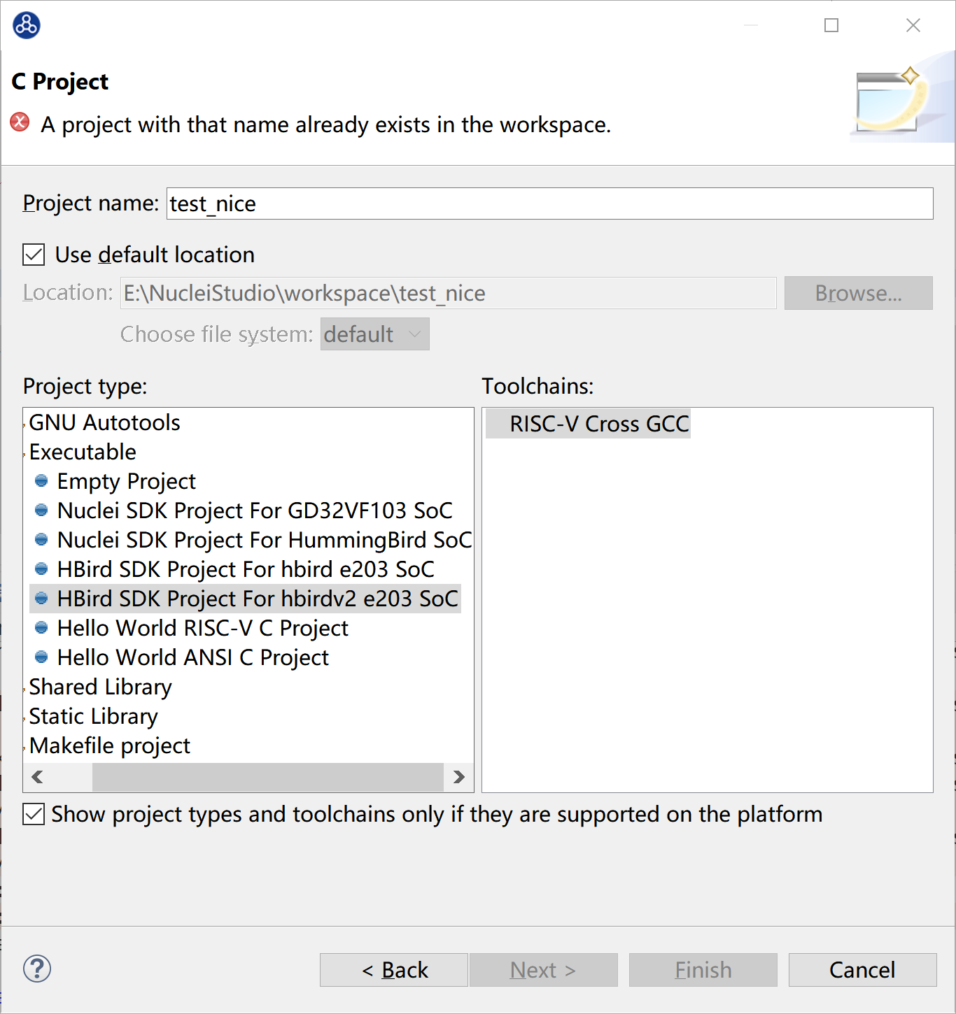
Task: Click the hbird e203 project bullet icon
Action: pos(41,569)
